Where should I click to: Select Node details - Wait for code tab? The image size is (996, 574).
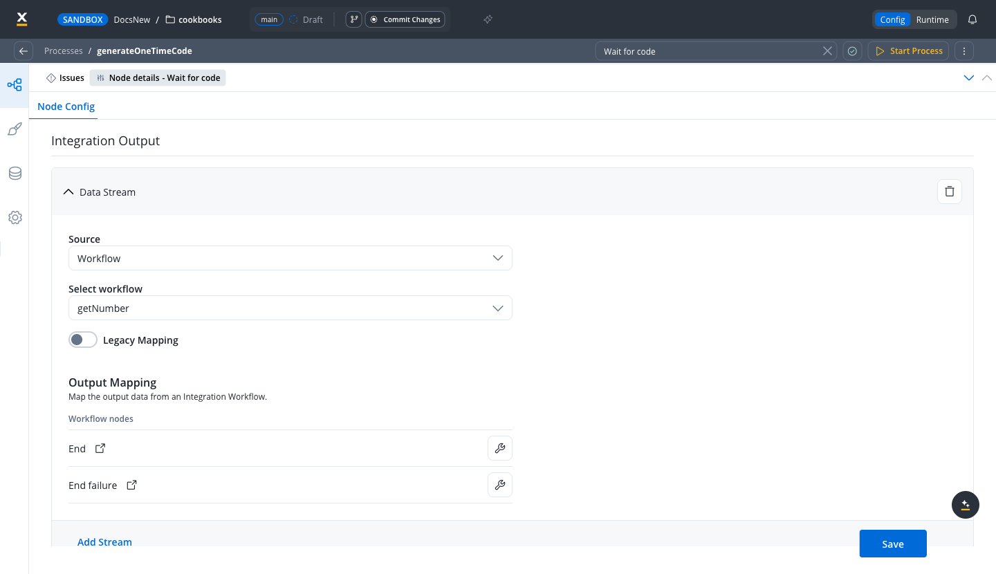[158, 78]
